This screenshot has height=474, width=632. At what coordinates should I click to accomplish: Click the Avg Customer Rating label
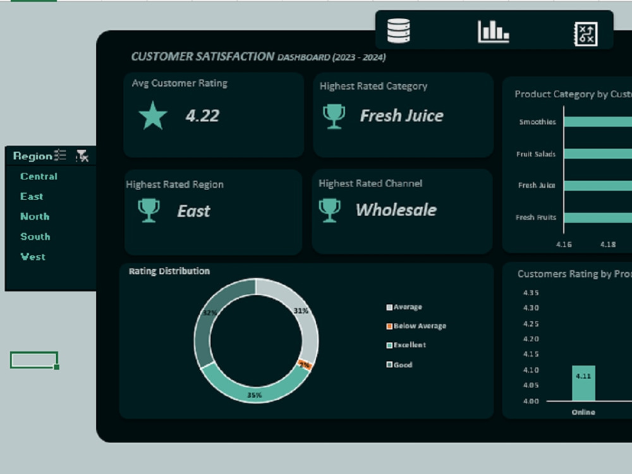click(179, 83)
